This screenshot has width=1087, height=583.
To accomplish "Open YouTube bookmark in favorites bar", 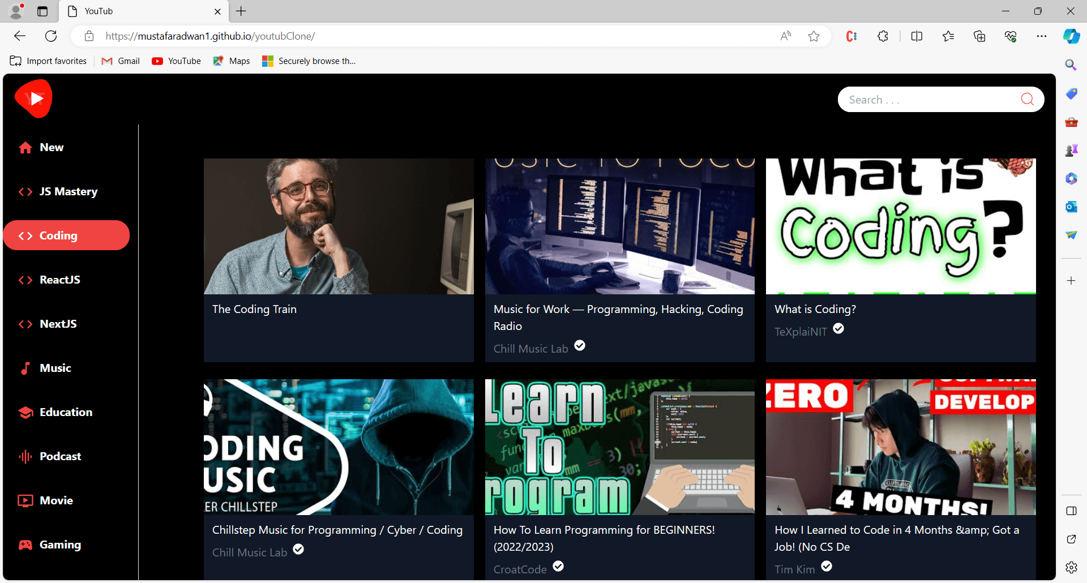I will [176, 61].
